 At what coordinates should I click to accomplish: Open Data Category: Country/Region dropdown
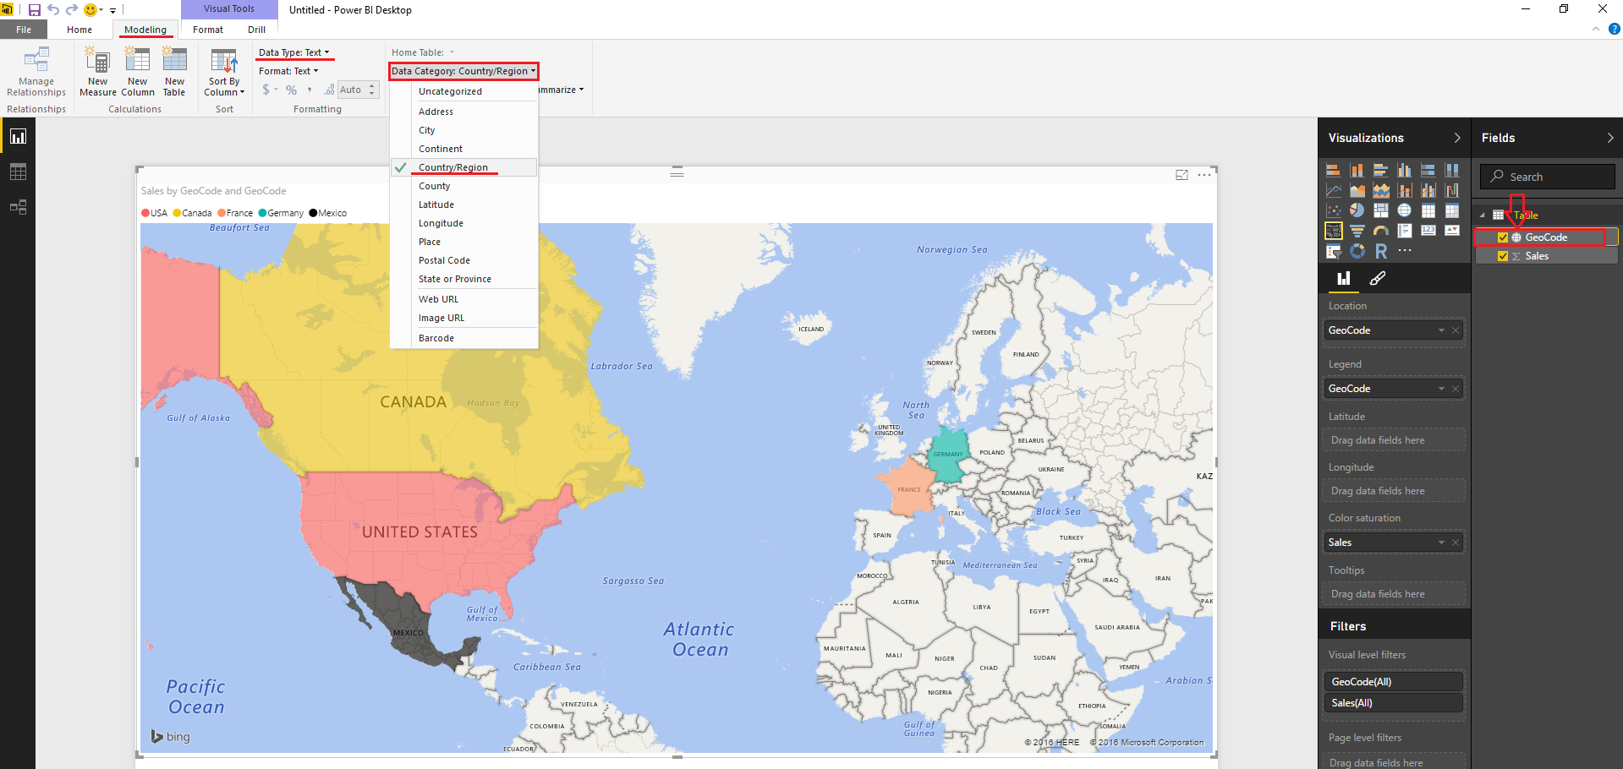click(x=463, y=71)
